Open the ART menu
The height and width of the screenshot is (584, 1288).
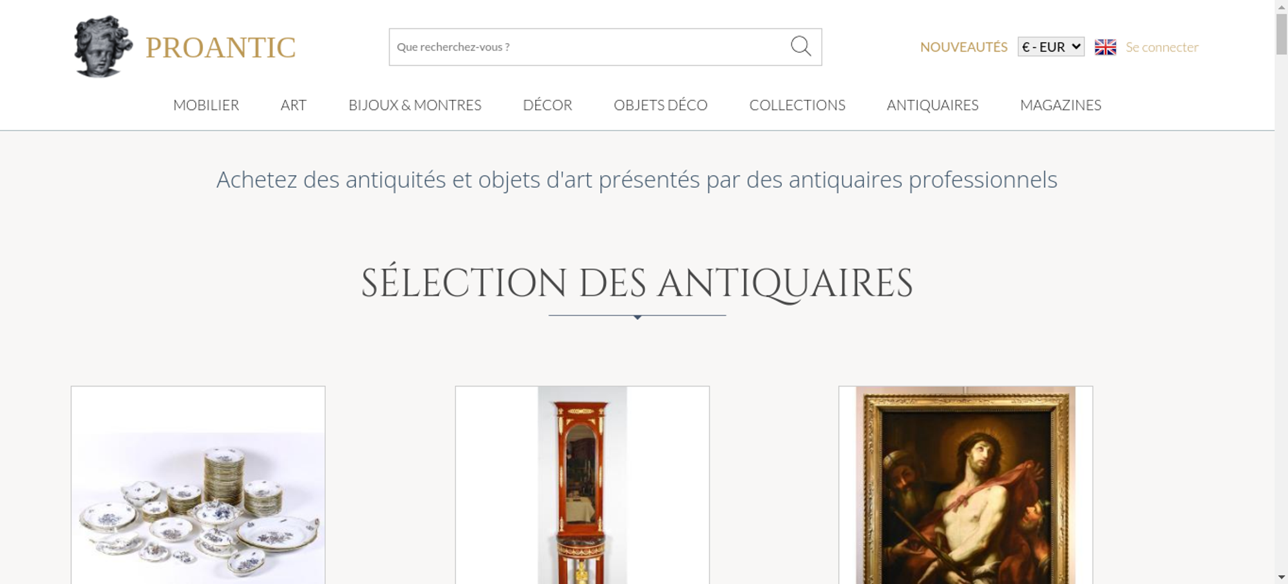(x=294, y=105)
